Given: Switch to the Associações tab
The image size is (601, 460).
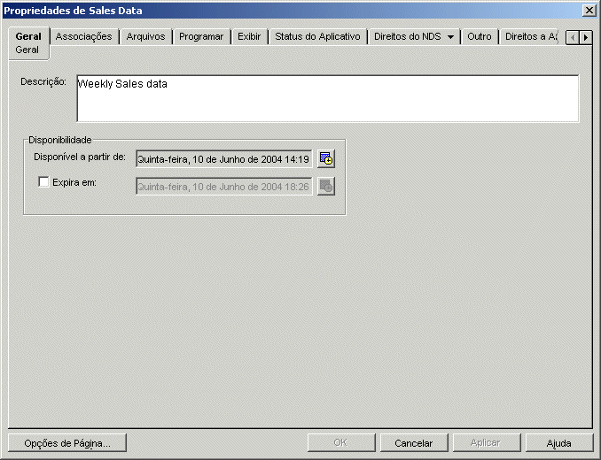Looking at the screenshot, I should pyautogui.click(x=83, y=36).
